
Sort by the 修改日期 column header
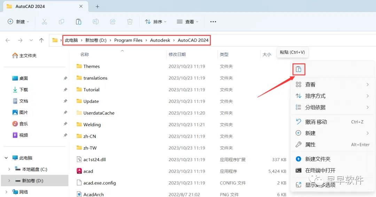[x=177, y=54]
